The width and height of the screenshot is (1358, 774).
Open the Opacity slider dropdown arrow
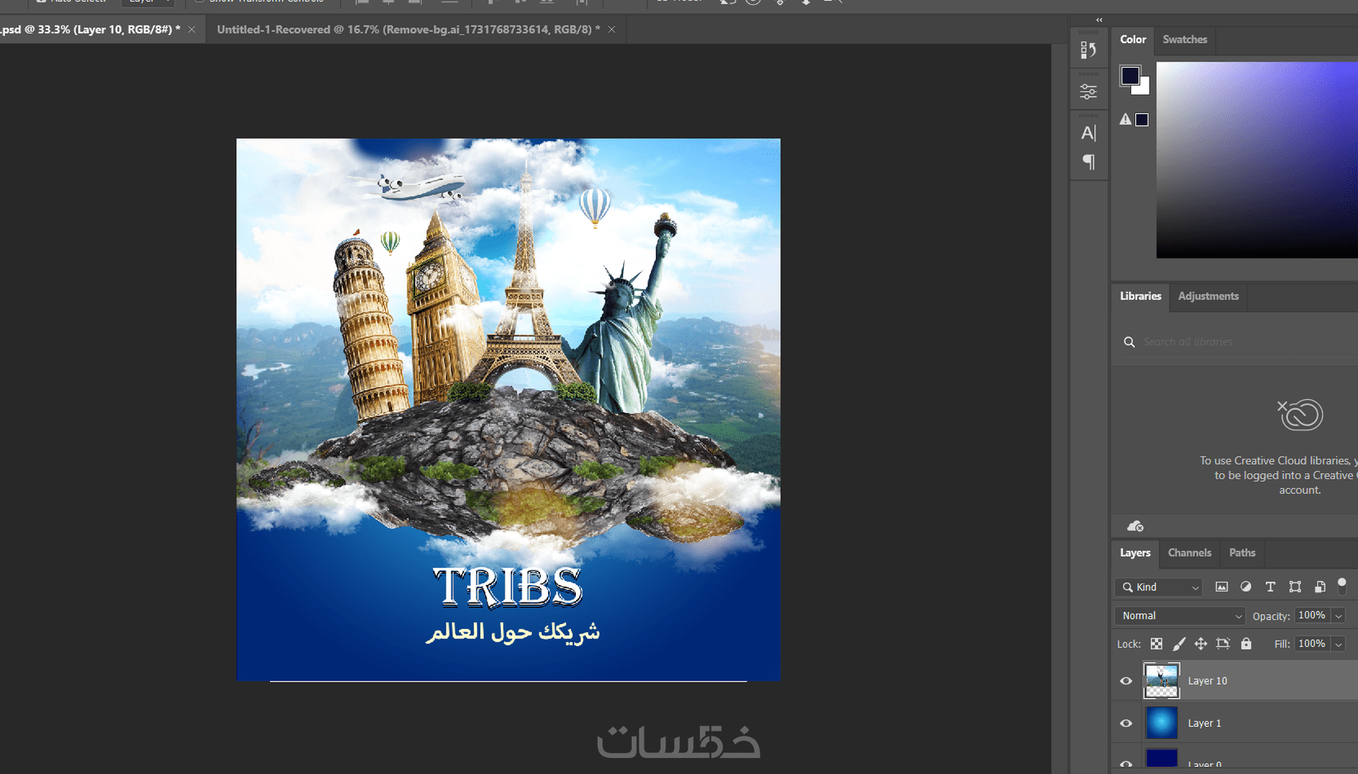tap(1338, 616)
